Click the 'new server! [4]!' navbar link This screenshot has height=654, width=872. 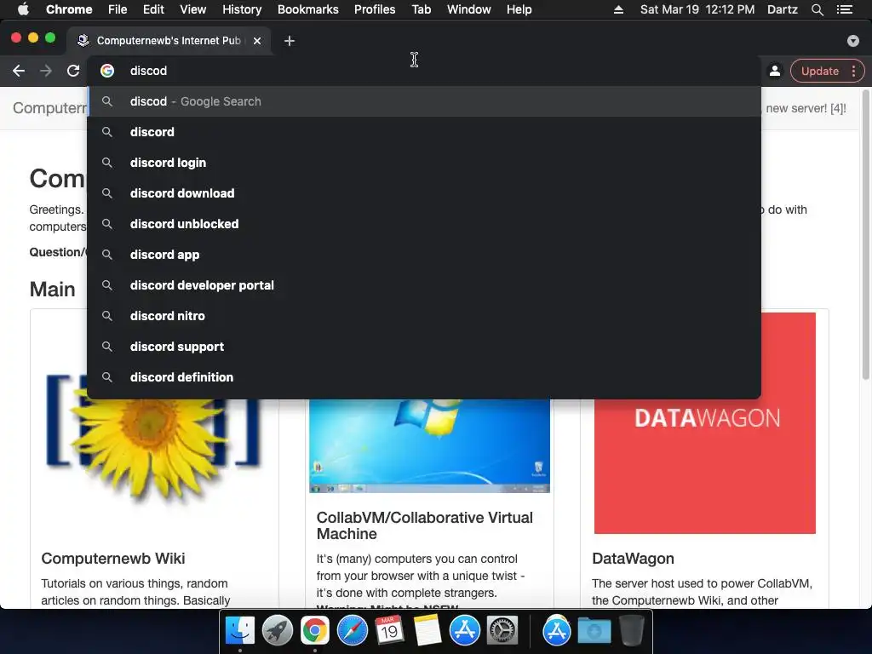tap(806, 108)
